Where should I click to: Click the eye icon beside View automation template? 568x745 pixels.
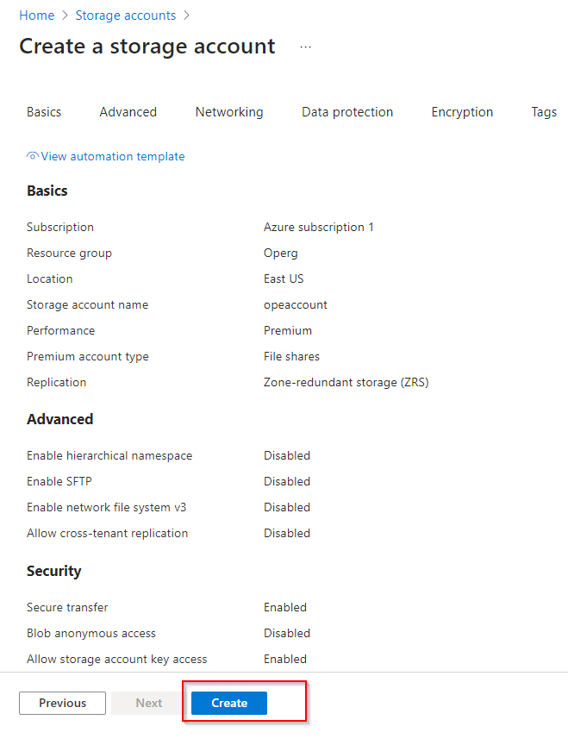point(33,156)
